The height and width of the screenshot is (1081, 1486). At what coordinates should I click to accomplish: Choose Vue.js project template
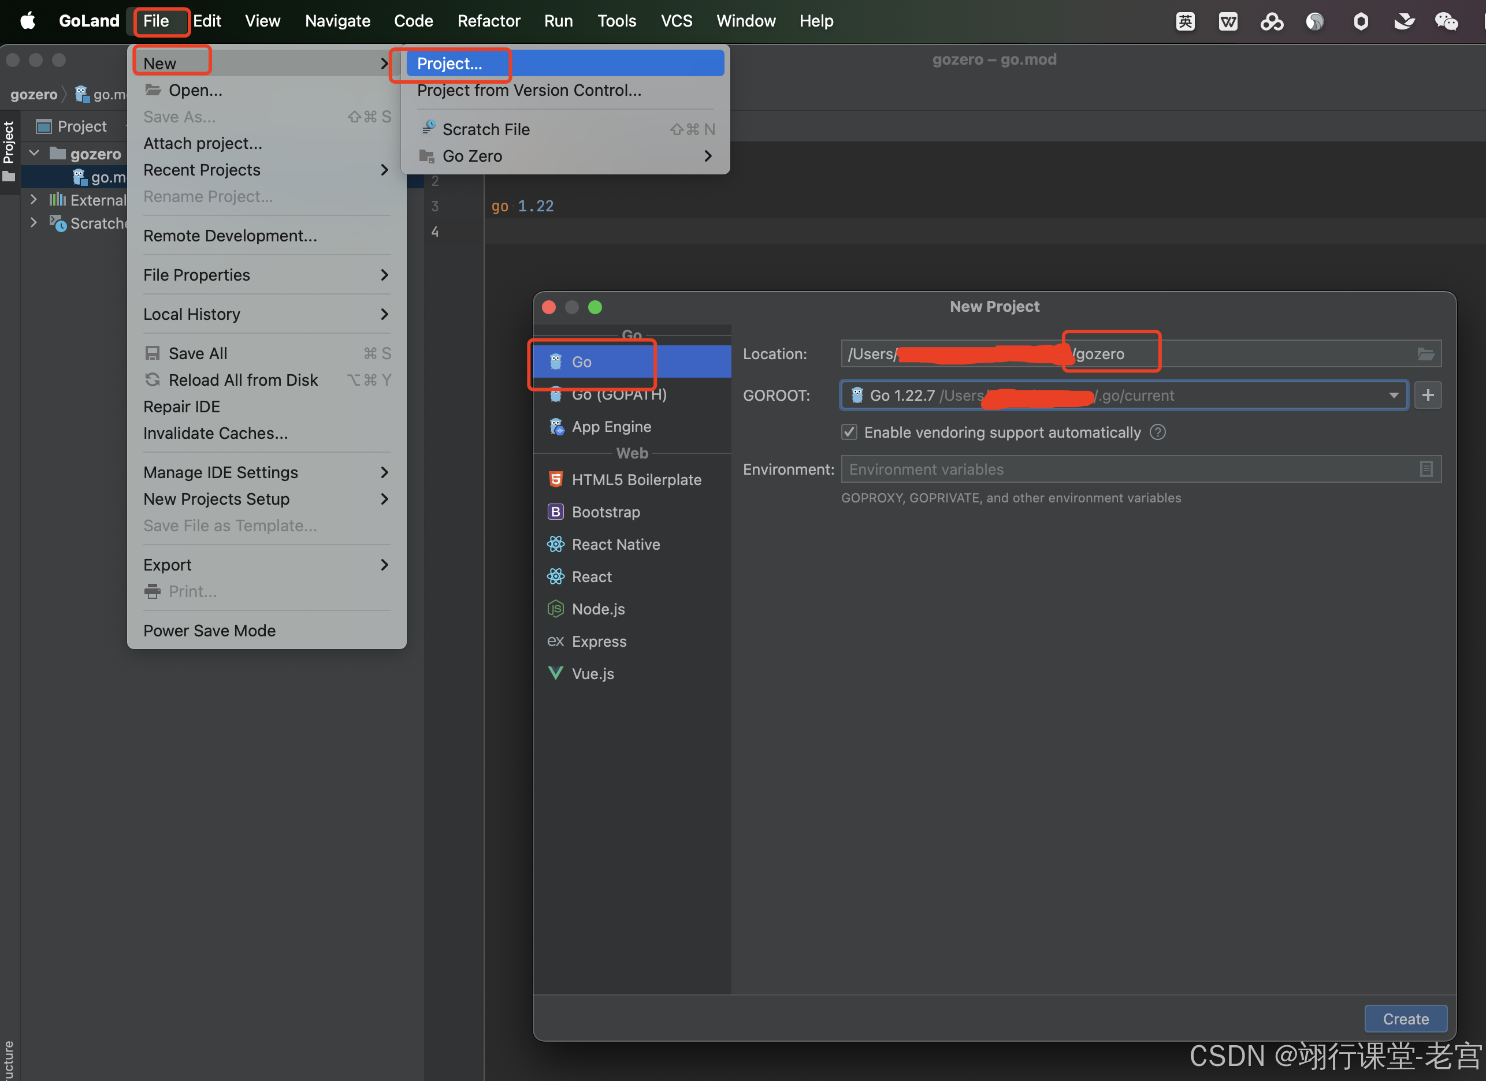631,673
